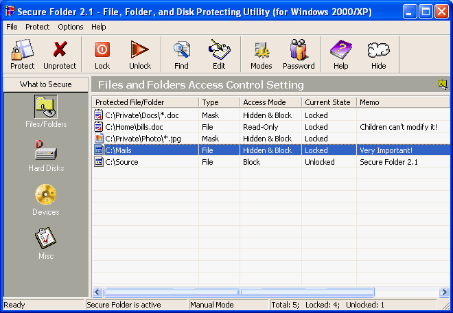
Task: Click the horizontal scrollbar left arrow
Action: [97, 292]
